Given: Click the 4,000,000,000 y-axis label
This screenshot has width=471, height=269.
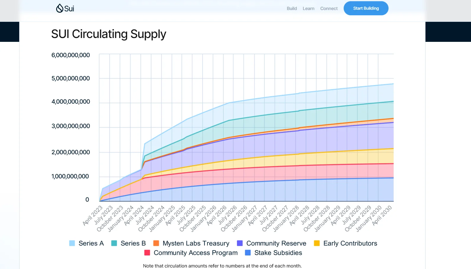Looking at the screenshot, I should [71, 102].
